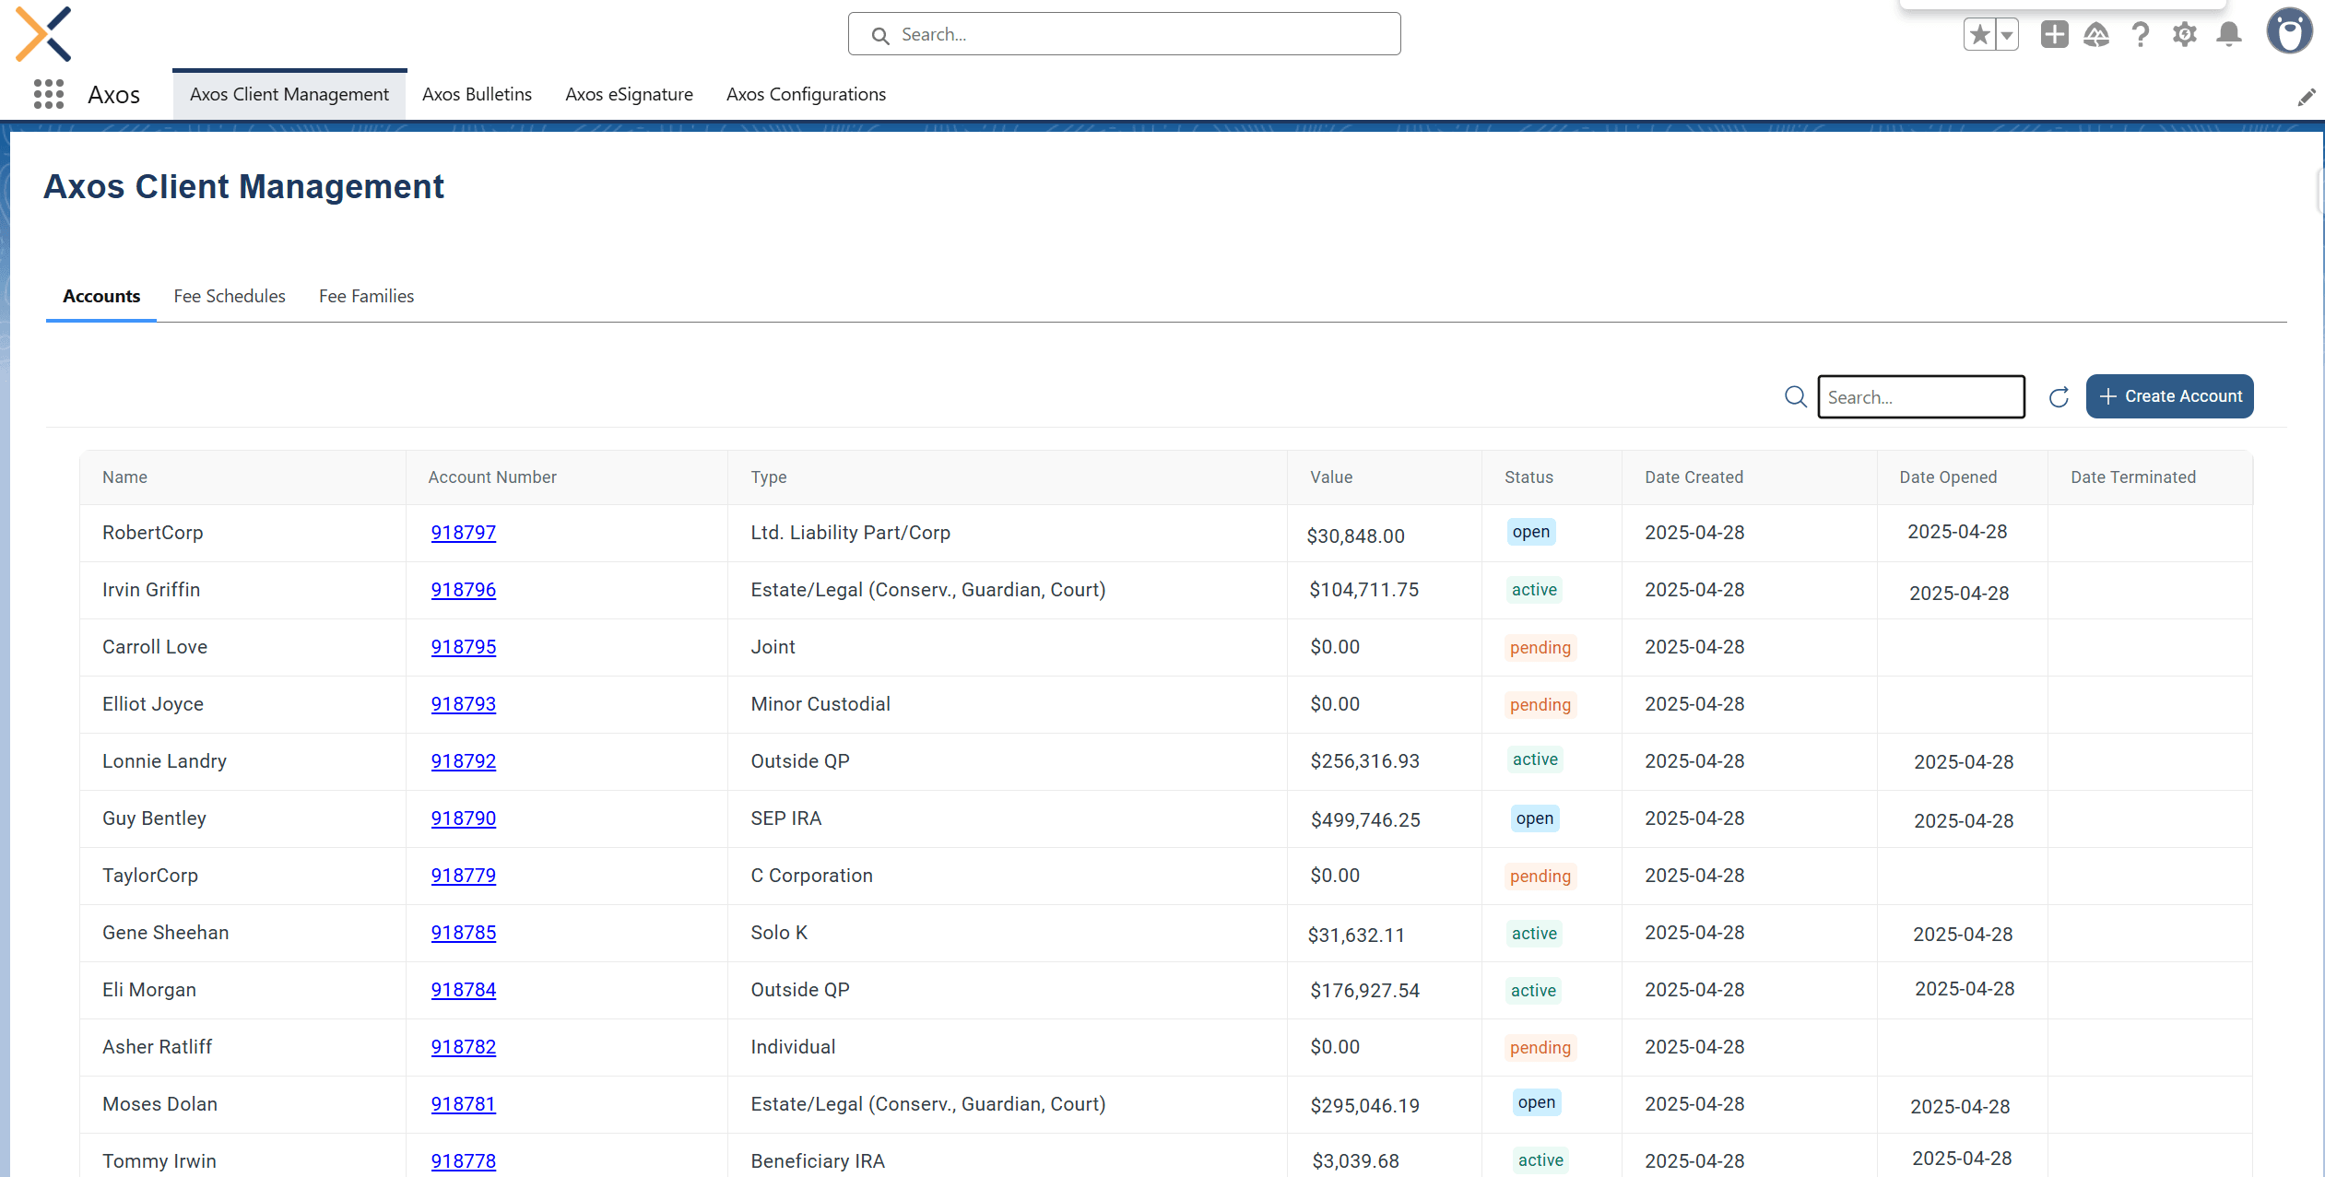Switch to the Fee Families tab

[366, 296]
